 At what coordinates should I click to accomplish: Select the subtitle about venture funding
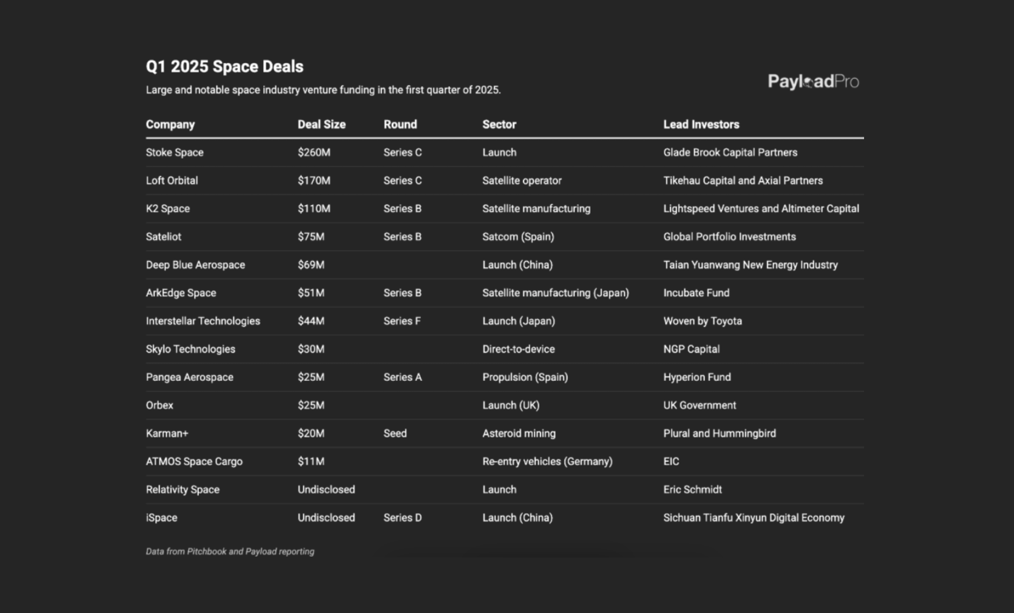tap(323, 90)
